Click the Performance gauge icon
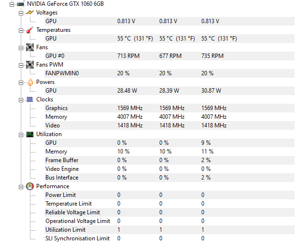295x250 pixels. 30,186
